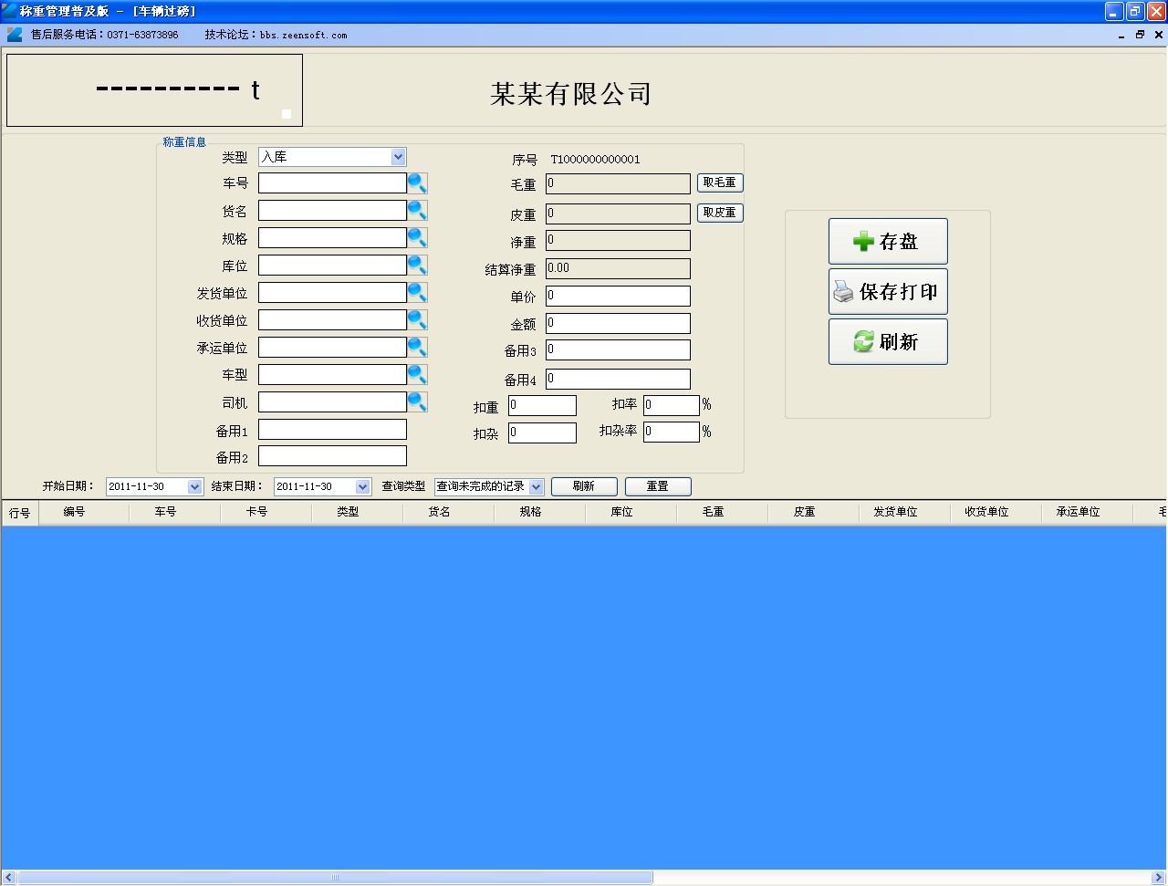
Task: Click the 承运单位 column header in the table
Action: click(x=1087, y=513)
